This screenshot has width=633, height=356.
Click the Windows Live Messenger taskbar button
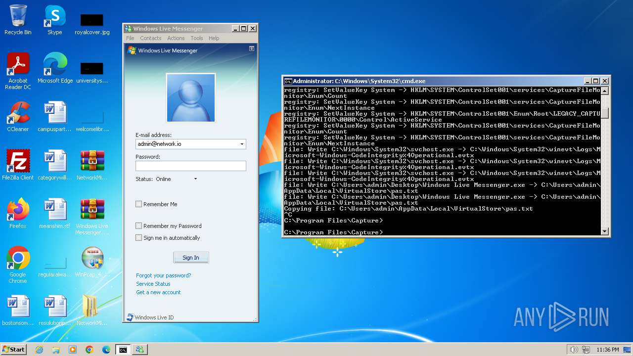tap(139, 350)
